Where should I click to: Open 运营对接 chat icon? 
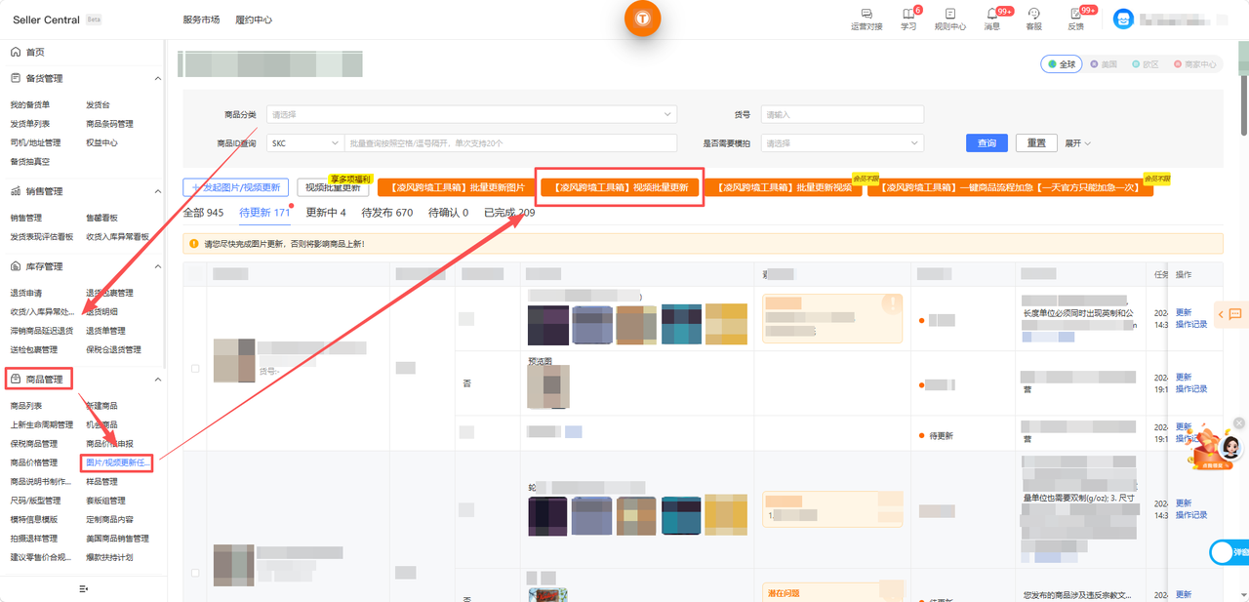[866, 14]
